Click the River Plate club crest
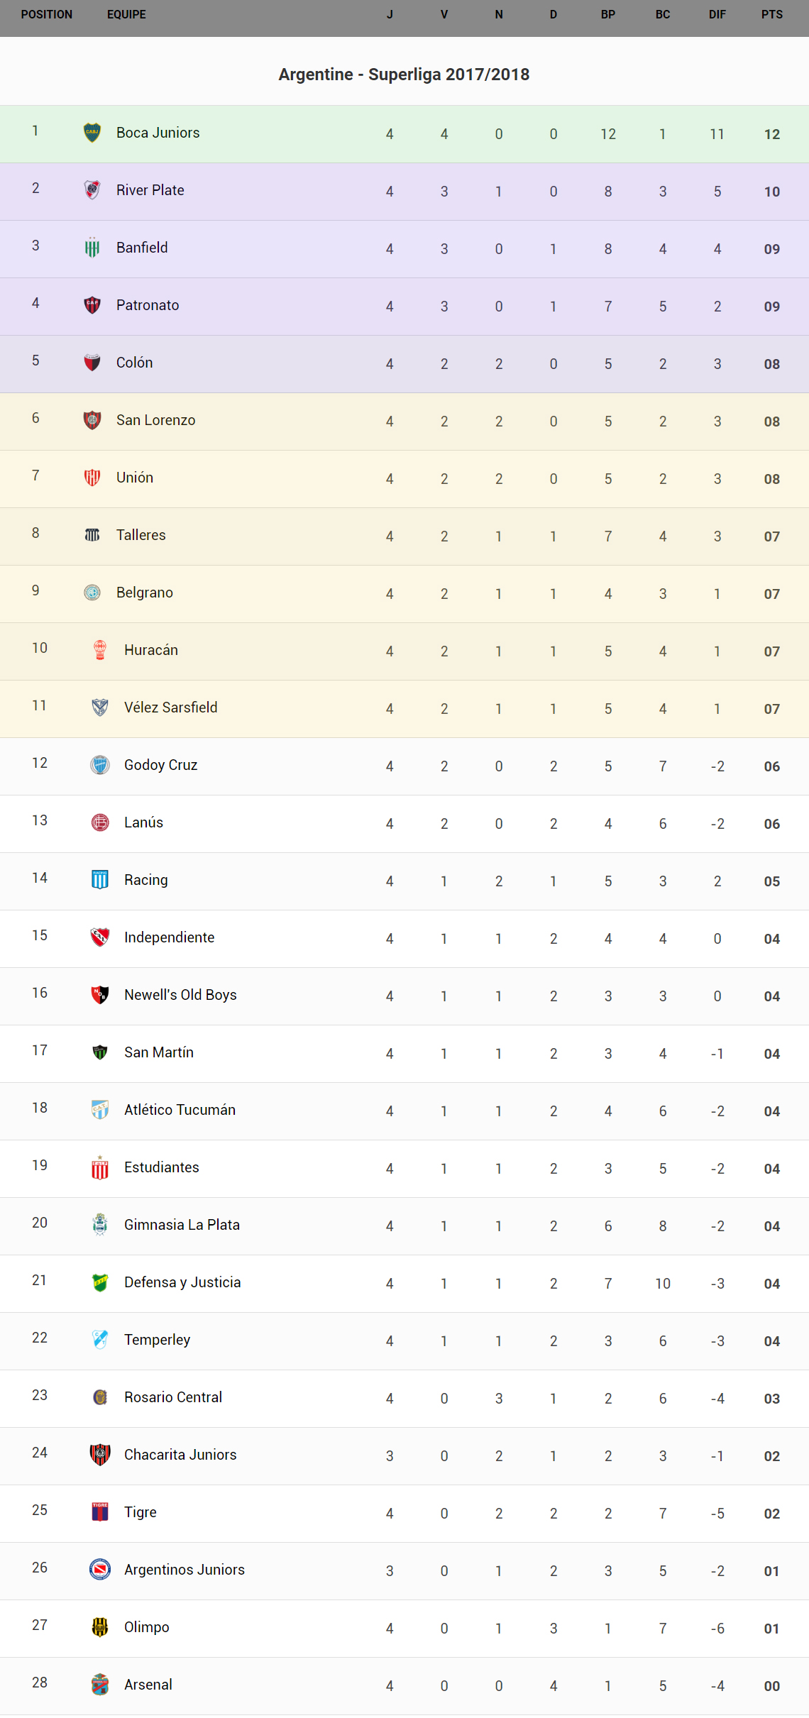This screenshot has width=809, height=1718. coord(92,190)
